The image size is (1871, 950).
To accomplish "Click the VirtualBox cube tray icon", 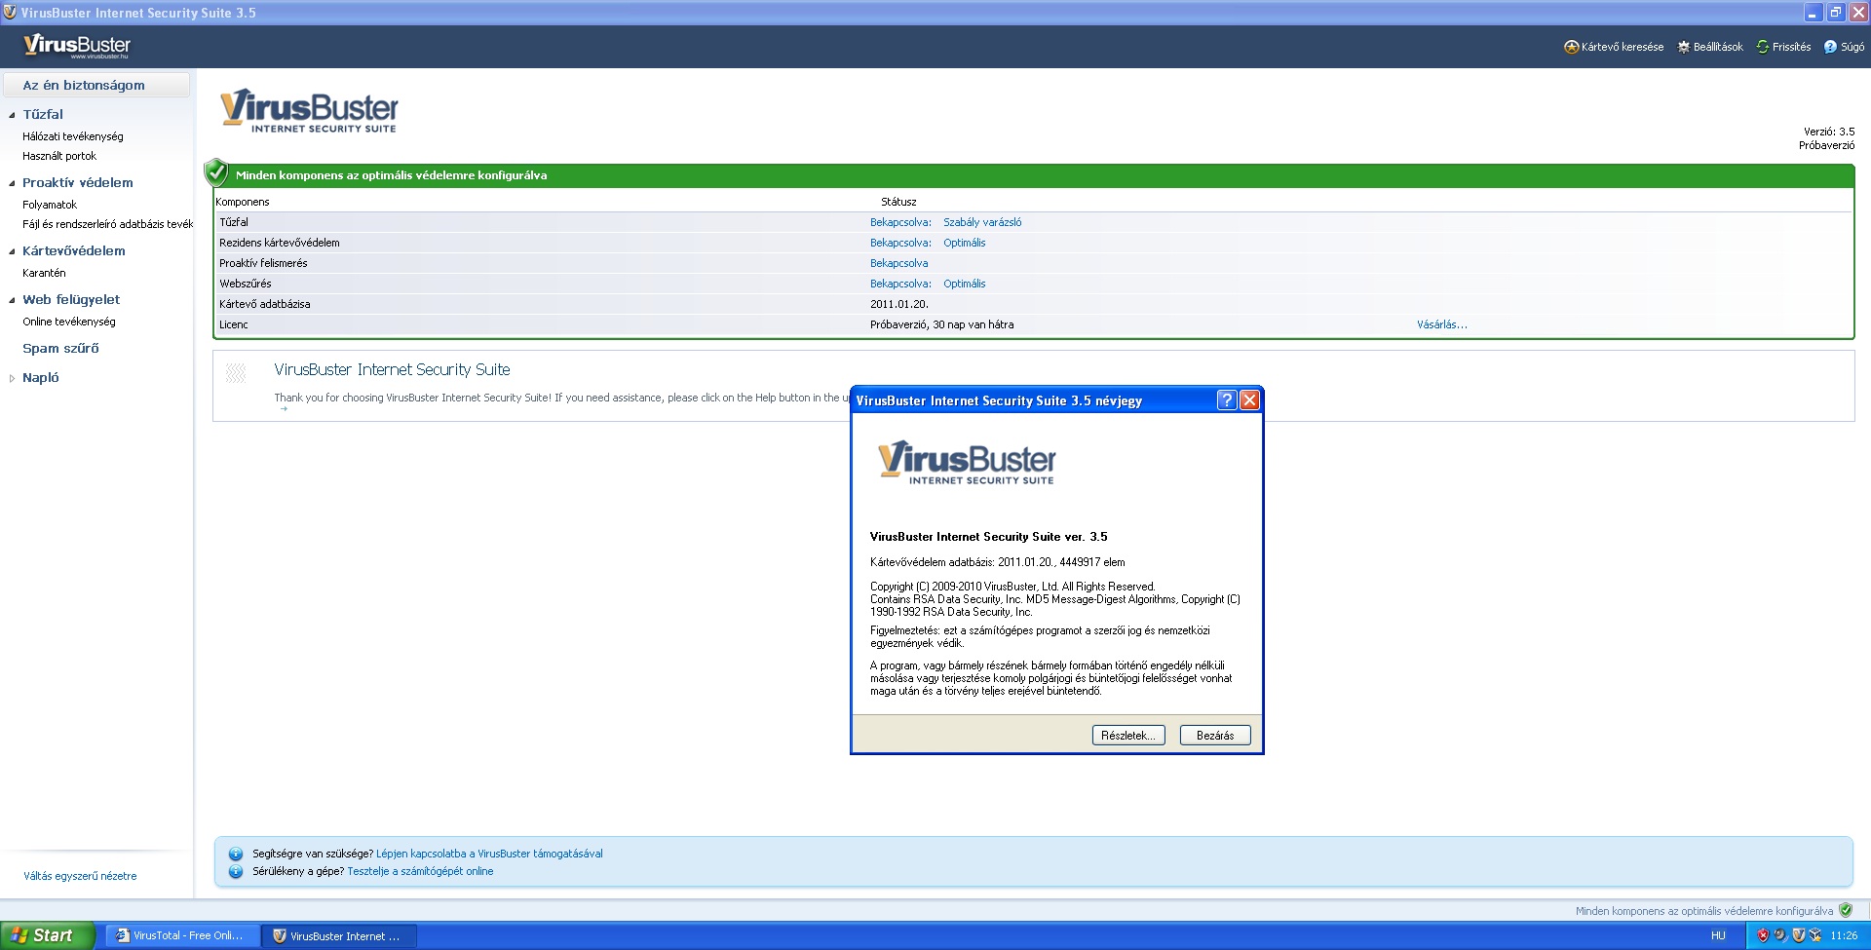I will 1815,935.
